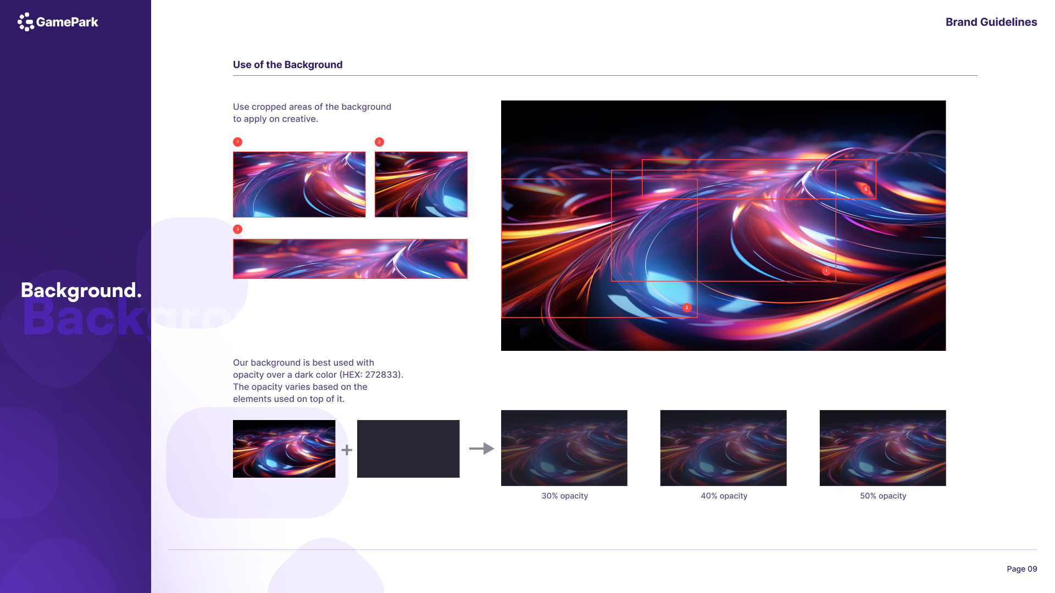Click red badge 1 above the first crop thumbnail
The width and height of the screenshot is (1055, 593).
point(238,142)
